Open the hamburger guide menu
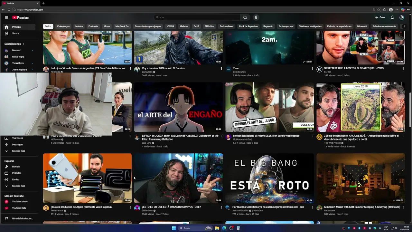The width and height of the screenshot is (412, 232). tap(6, 17)
